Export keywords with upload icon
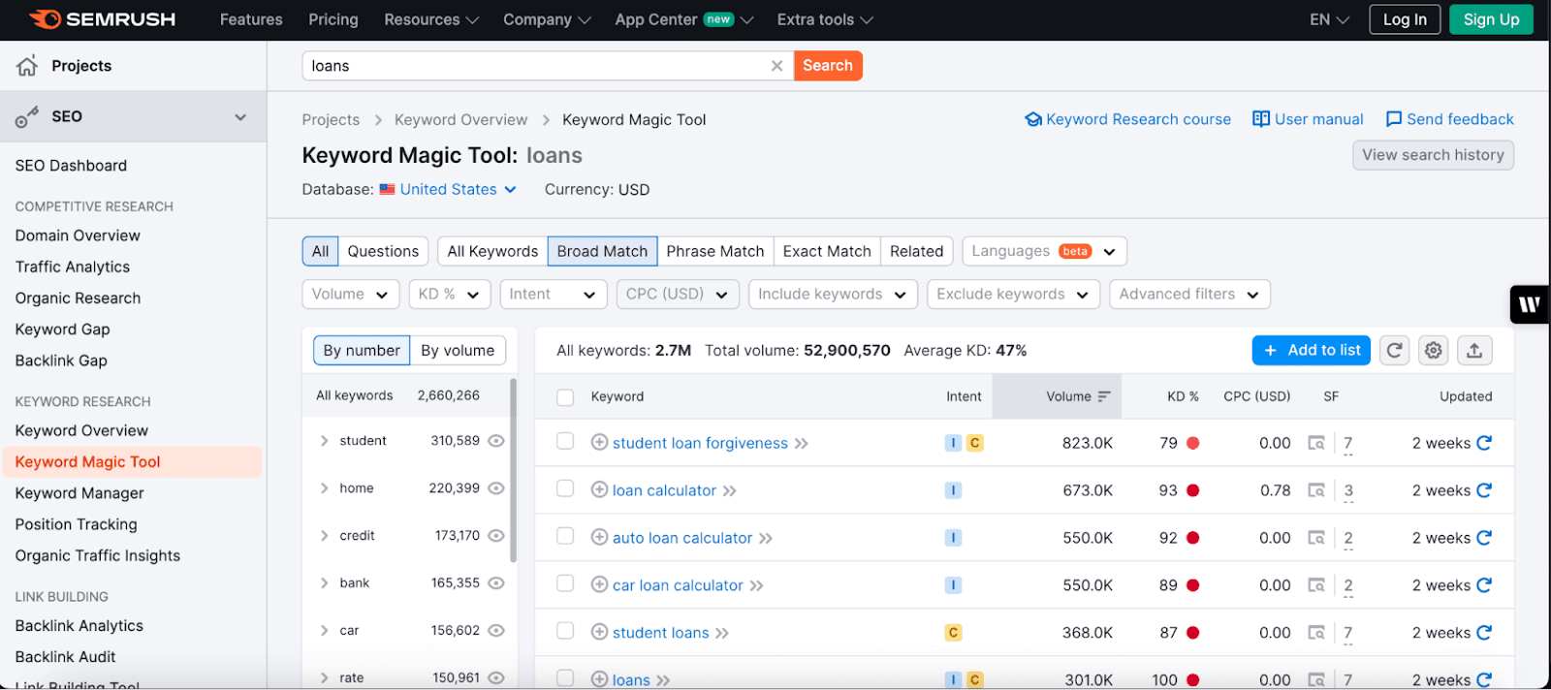The height and width of the screenshot is (690, 1551). click(1474, 351)
